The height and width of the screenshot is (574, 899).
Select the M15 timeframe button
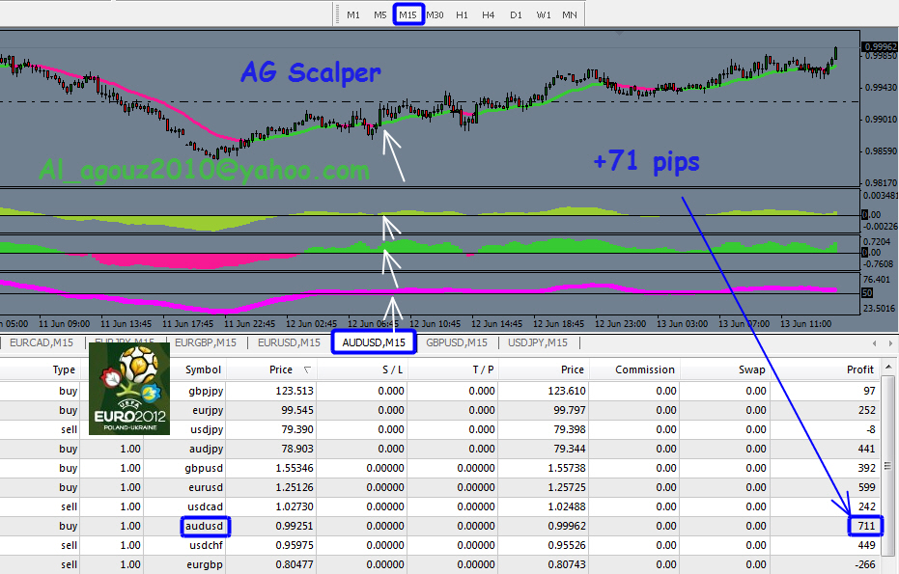[407, 14]
